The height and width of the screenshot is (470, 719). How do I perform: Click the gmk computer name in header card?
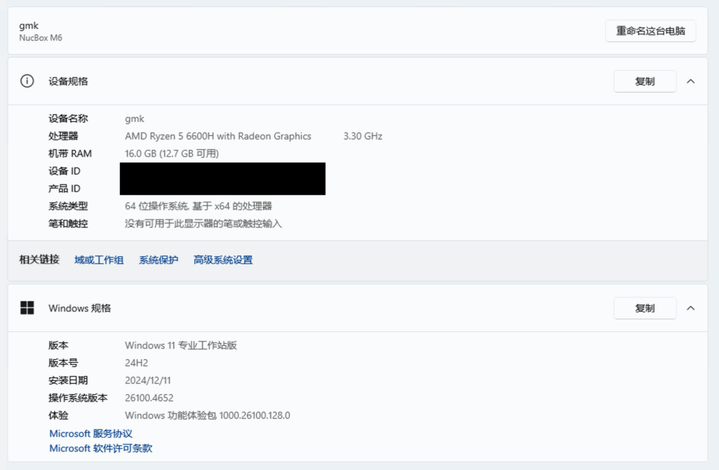[x=29, y=26]
